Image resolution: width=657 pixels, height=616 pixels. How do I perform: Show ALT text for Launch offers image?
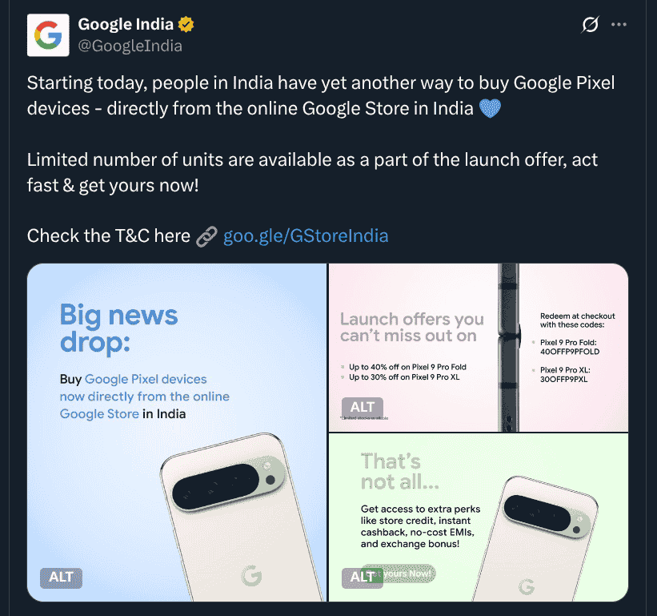pos(363,407)
